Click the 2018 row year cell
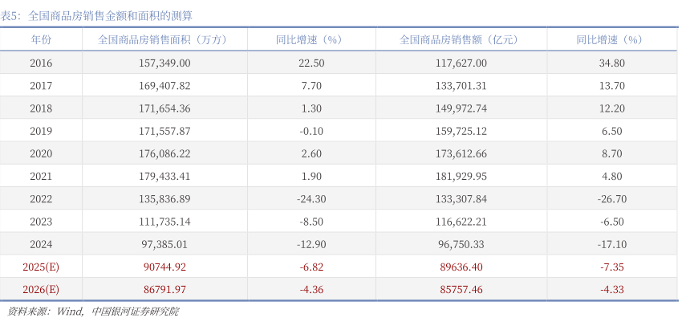This screenshot has height=322, width=690. (41, 108)
